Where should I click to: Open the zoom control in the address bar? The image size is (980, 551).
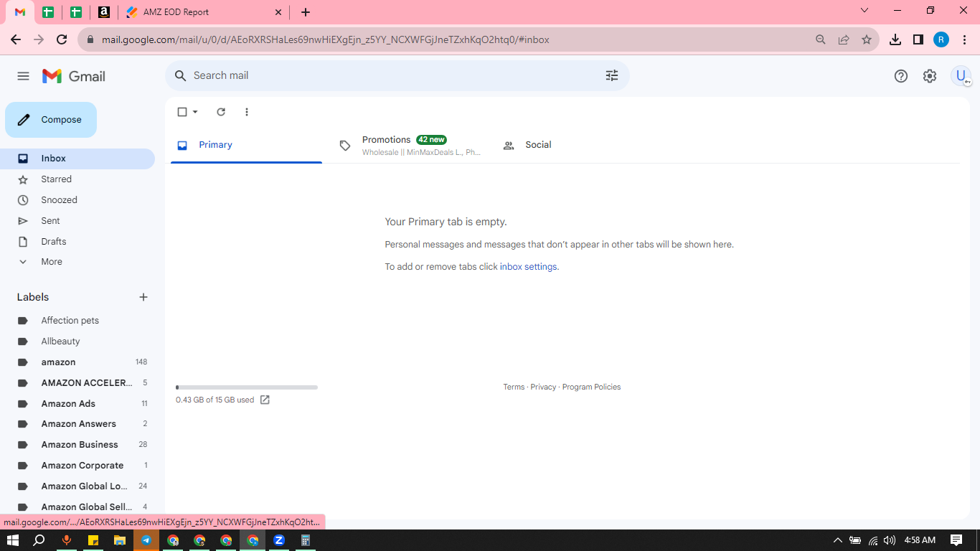821,39
